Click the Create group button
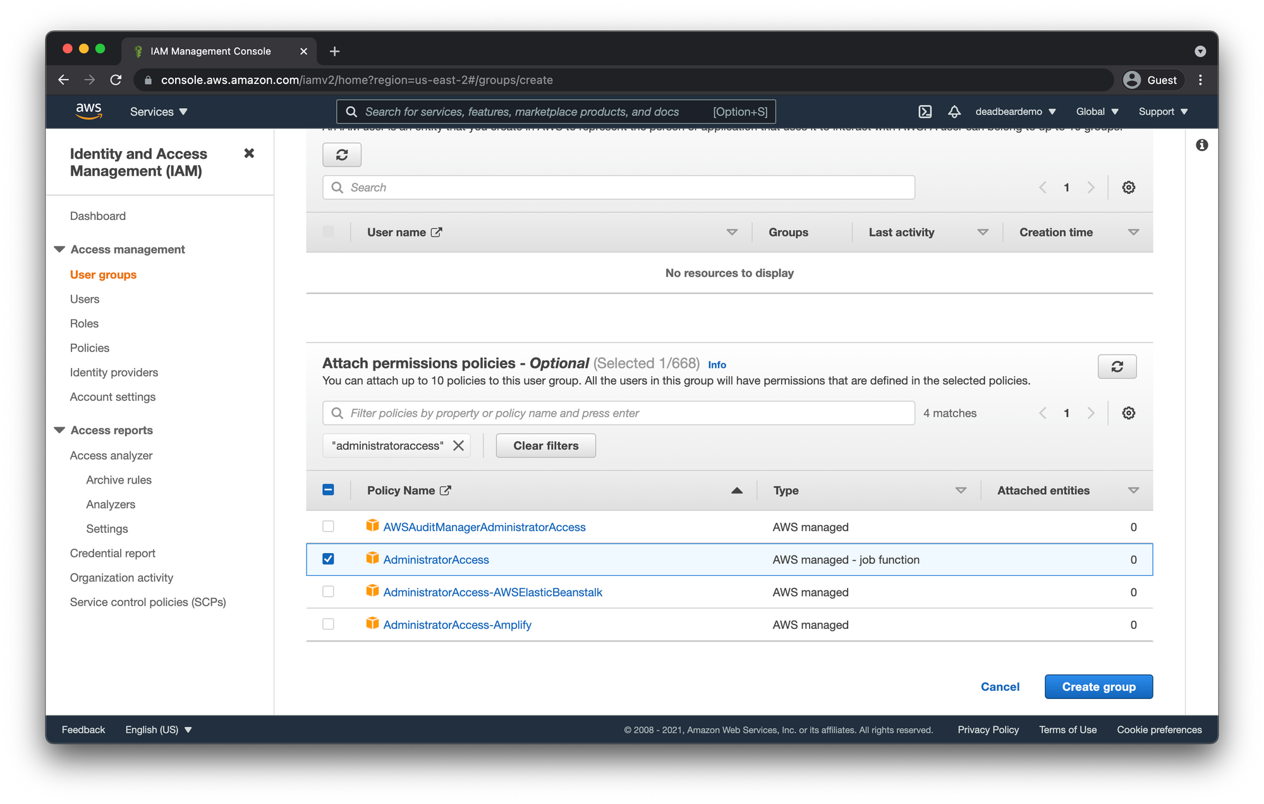The image size is (1264, 804). (x=1098, y=687)
